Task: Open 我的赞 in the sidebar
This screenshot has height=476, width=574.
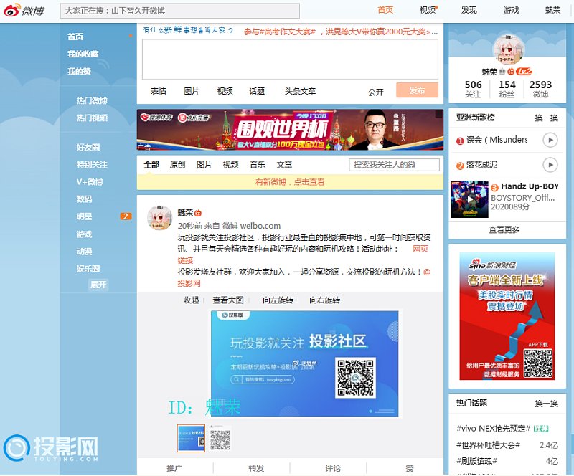Action: point(79,72)
